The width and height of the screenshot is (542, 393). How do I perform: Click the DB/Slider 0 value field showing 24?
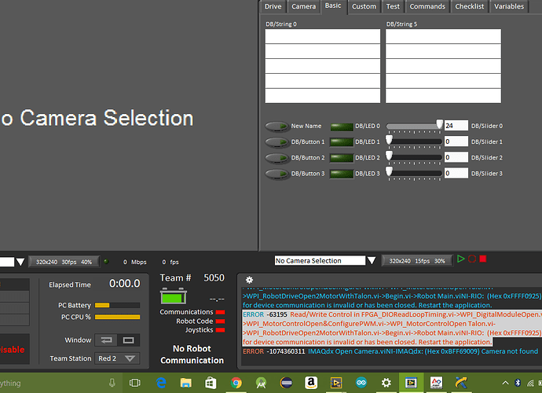coord(456,126)
